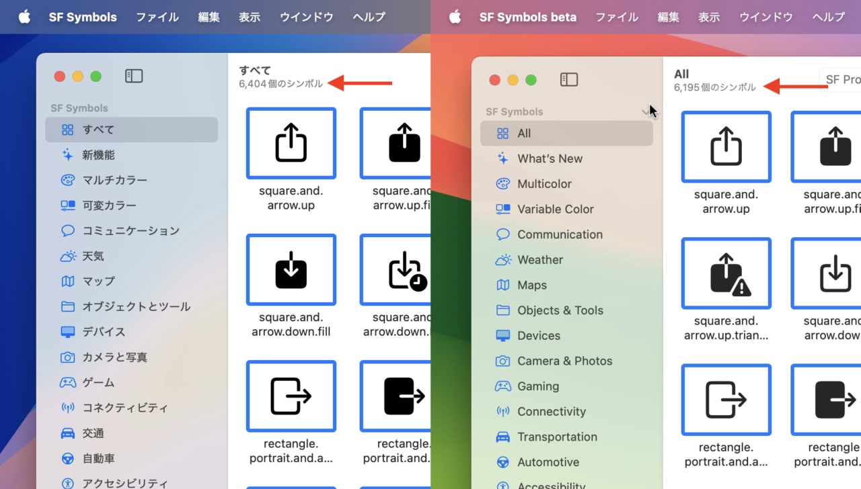Open ゲーム category
Image resolution: width=861 pixels, height=489 pixels.
(x=132, y=383)
